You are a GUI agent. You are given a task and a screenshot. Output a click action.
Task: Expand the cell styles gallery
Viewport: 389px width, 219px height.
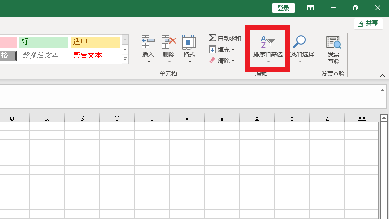click(125, 59)
